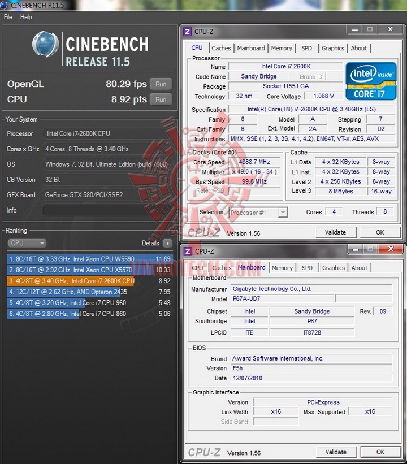The width and height of the screenshot is (407, 464).
Task: Click the CPU score 8.92 pts
Action: pos(129,99)
